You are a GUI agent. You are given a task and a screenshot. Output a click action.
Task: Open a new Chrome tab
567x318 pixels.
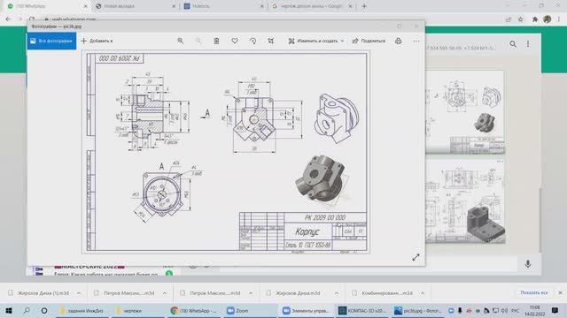pos(364,6)
